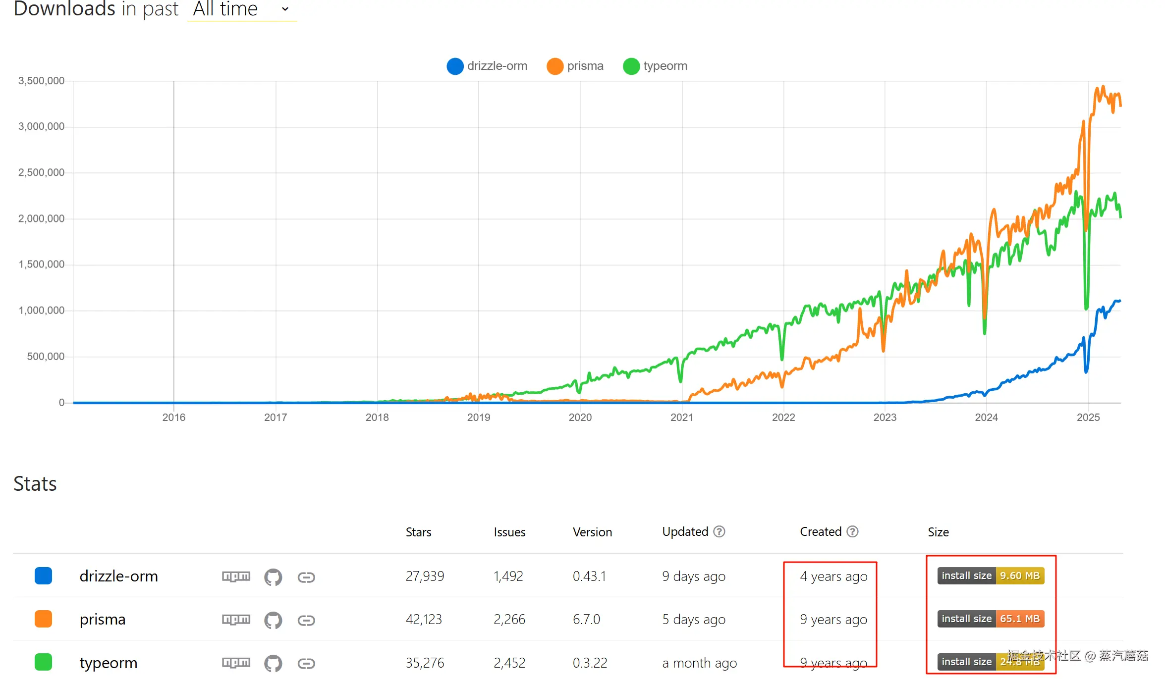Click homepage link icon for drizzle-orm
This screenshot has width=1165, height=679.
(306, 577)
